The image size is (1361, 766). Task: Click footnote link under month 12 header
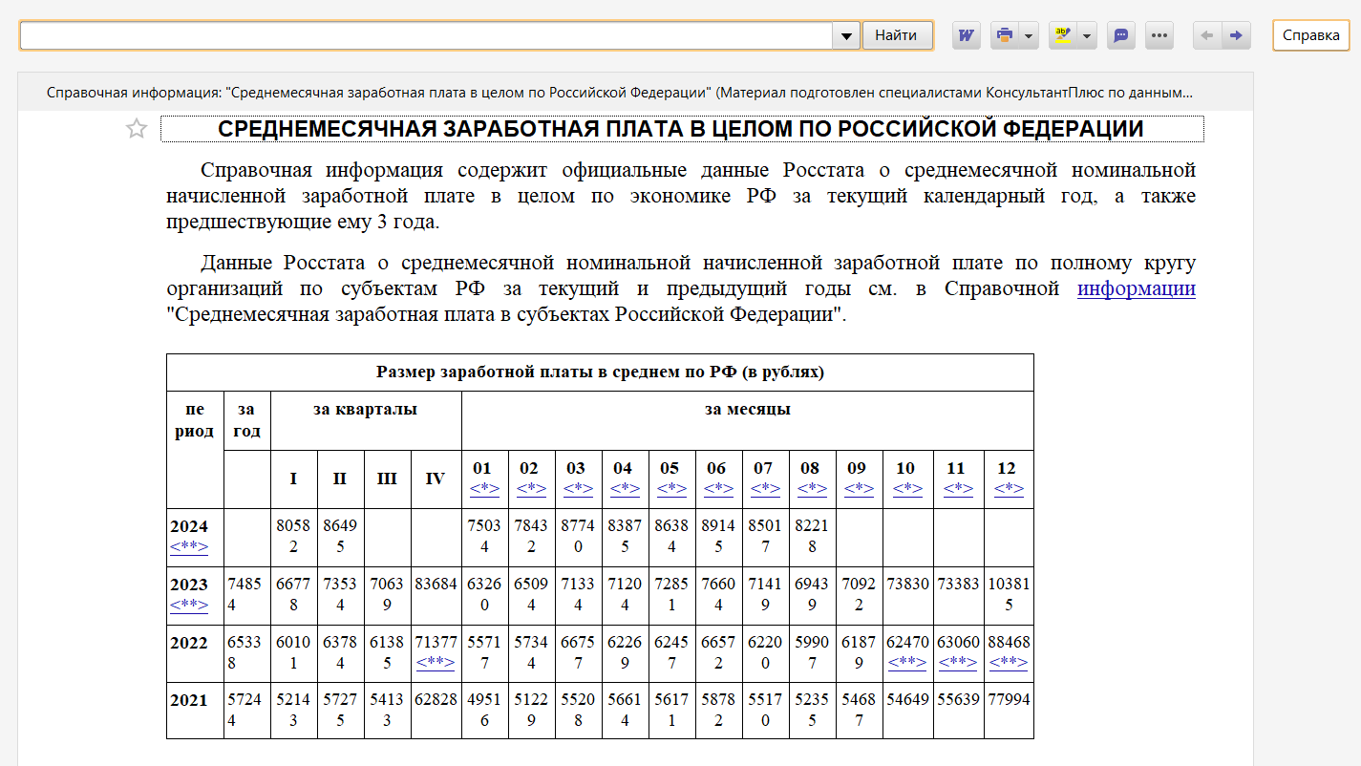tap(1008, 488)
